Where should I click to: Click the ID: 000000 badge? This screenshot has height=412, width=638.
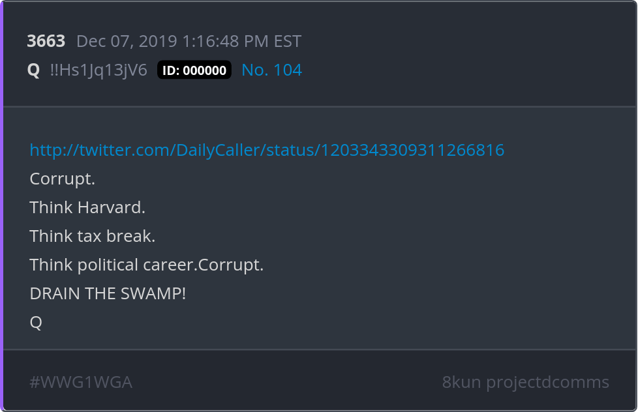[194, 70]
